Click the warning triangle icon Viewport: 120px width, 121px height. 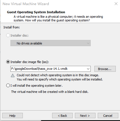pos(13,75)
